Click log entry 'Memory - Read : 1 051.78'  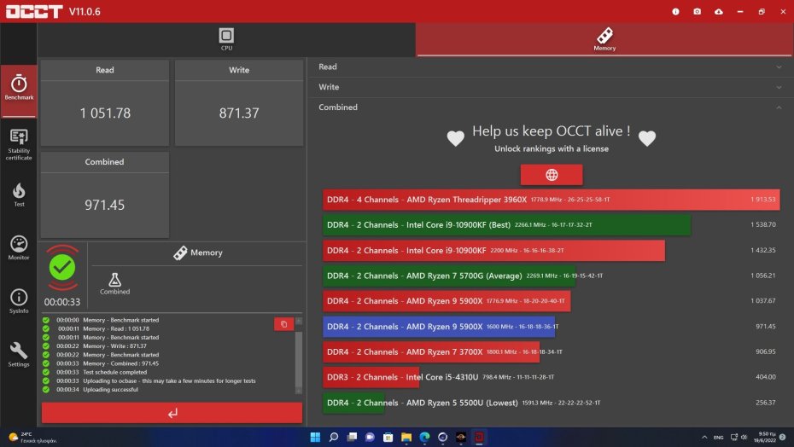[116, 328]
